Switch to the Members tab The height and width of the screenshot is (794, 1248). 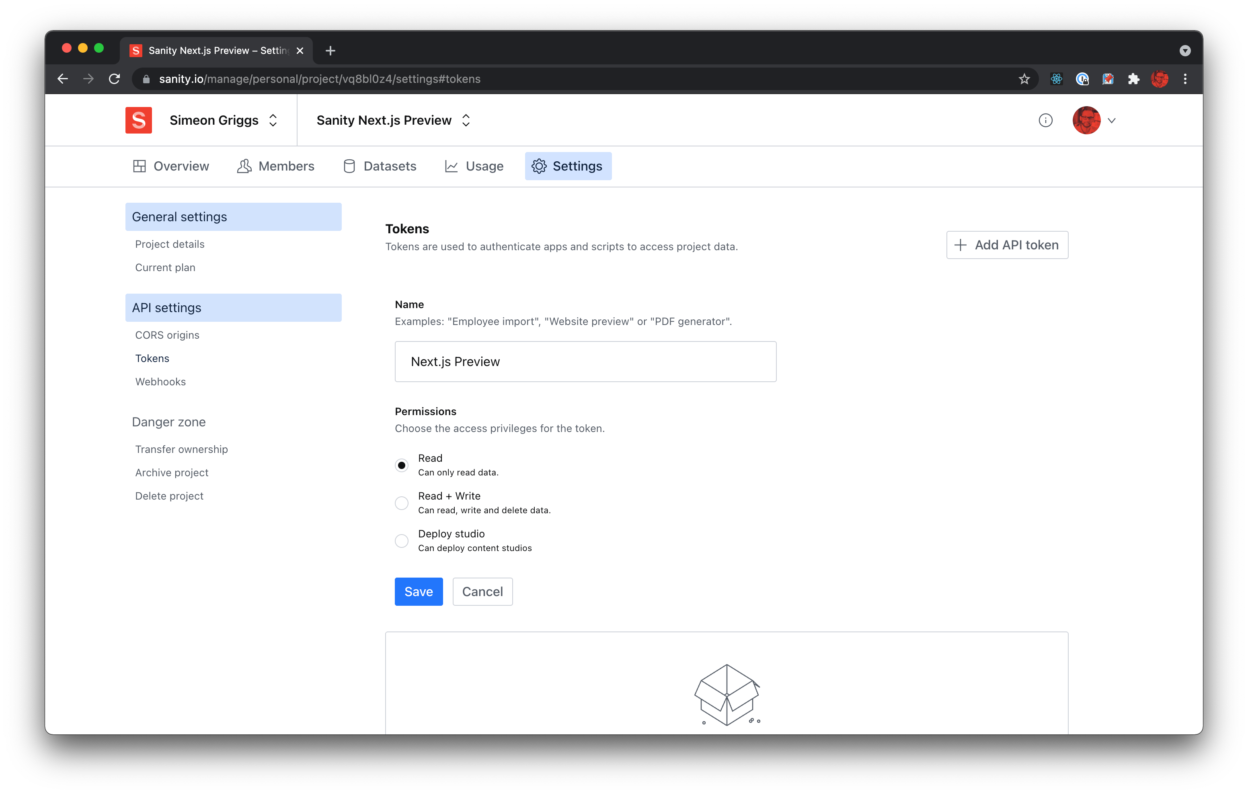point(276,166)
